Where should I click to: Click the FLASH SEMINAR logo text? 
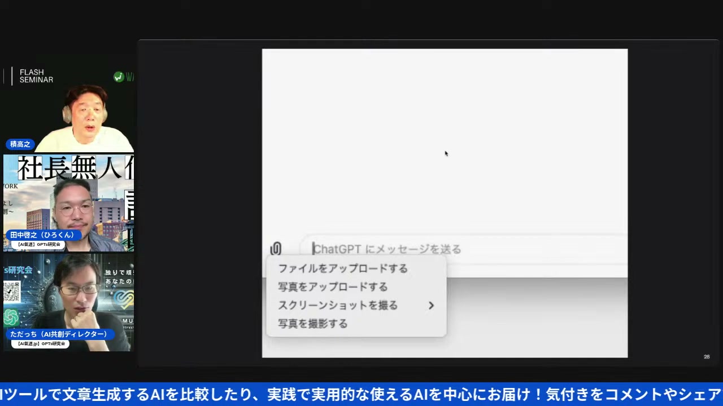[36, 76]
